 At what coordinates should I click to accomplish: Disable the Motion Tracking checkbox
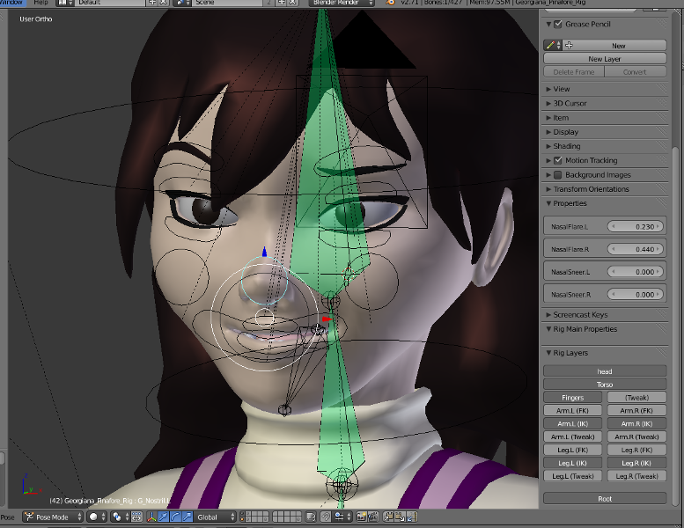tap(558, 161)
